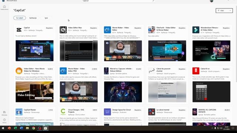The image size is (237, 133).
Task: Open the Video Editor Max title link
Action: click(x=75, y=28)
